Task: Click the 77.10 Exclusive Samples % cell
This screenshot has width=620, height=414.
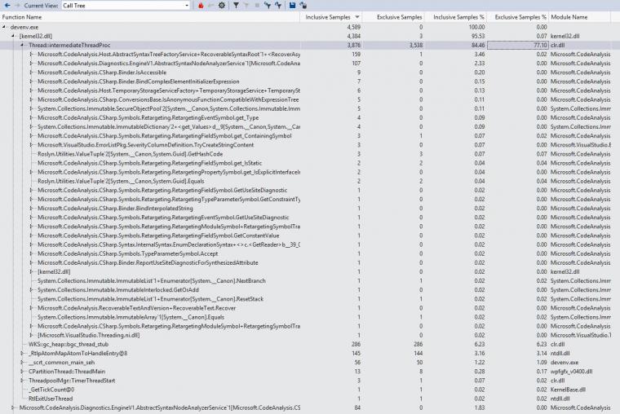Action: tap(518, 45)
